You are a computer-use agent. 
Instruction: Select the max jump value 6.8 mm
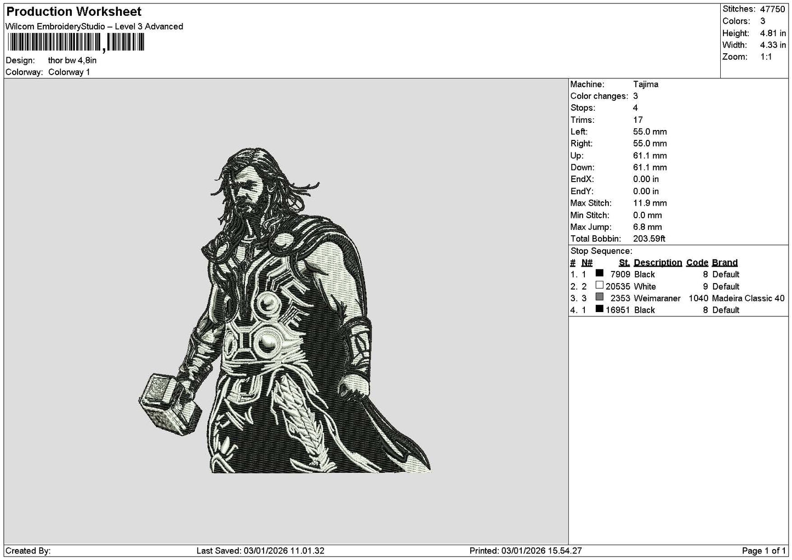[x=648, y=227]
